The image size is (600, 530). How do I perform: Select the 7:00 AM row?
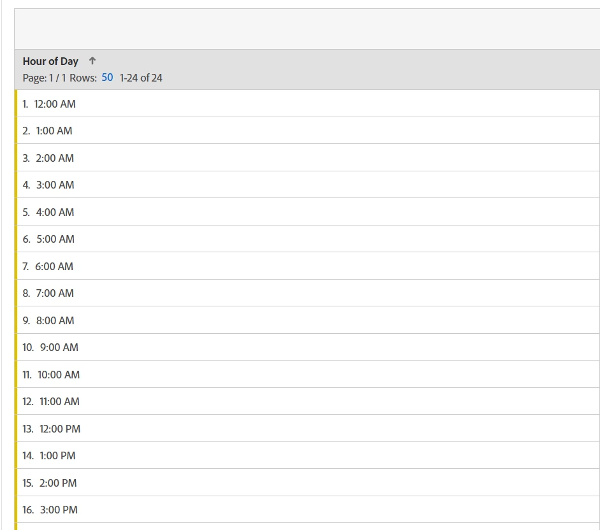pyautogui.click(x=307, y=293)
